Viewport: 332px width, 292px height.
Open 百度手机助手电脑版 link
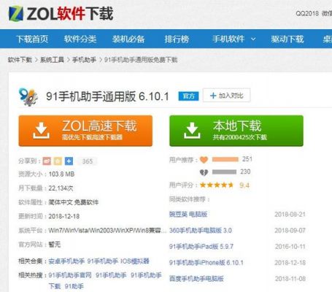pos(196,279)
